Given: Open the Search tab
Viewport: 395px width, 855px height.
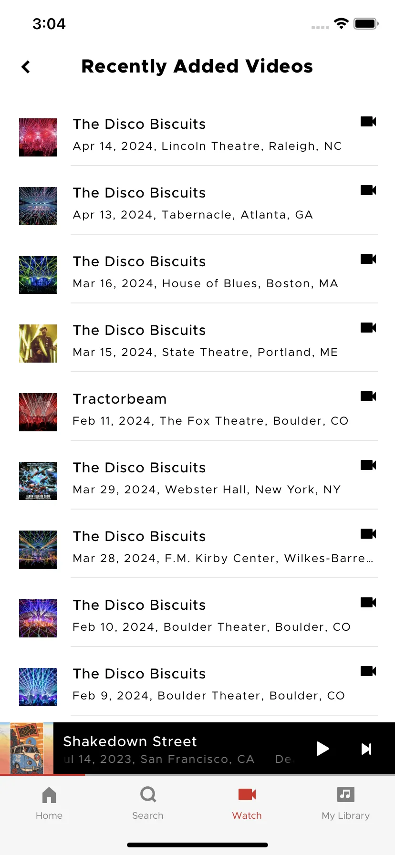Looking at the screenshot, I should point(148,803).
